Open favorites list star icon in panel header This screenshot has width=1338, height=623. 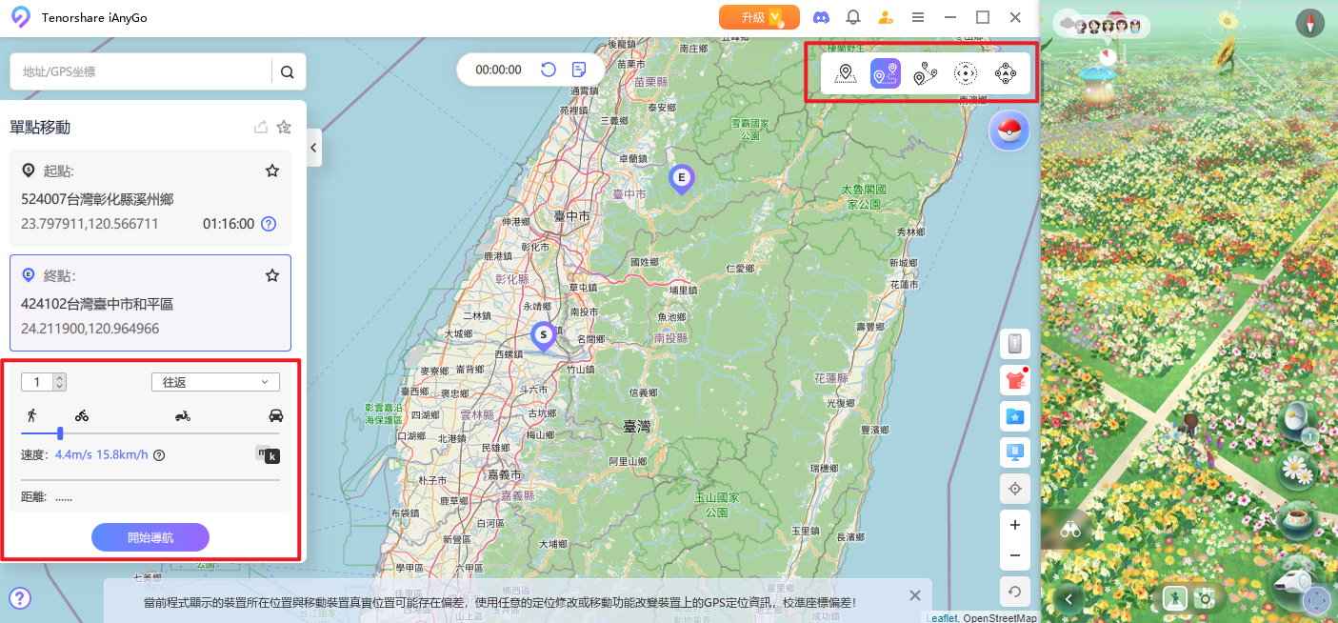pyautogui.click(x=284, y=127)
